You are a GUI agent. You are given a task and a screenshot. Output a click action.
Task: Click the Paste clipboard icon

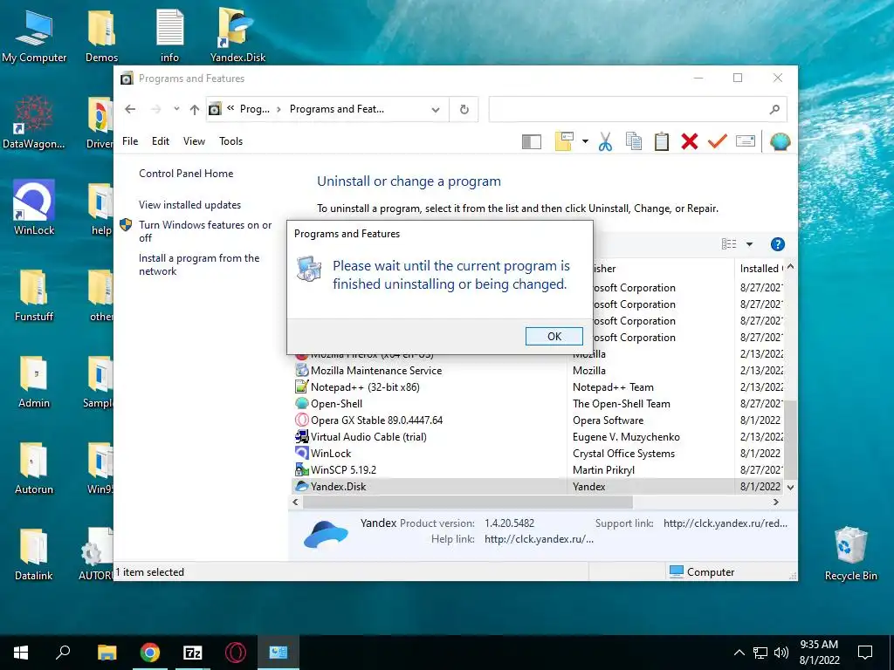pyautogui.click(x=662, y=141)
